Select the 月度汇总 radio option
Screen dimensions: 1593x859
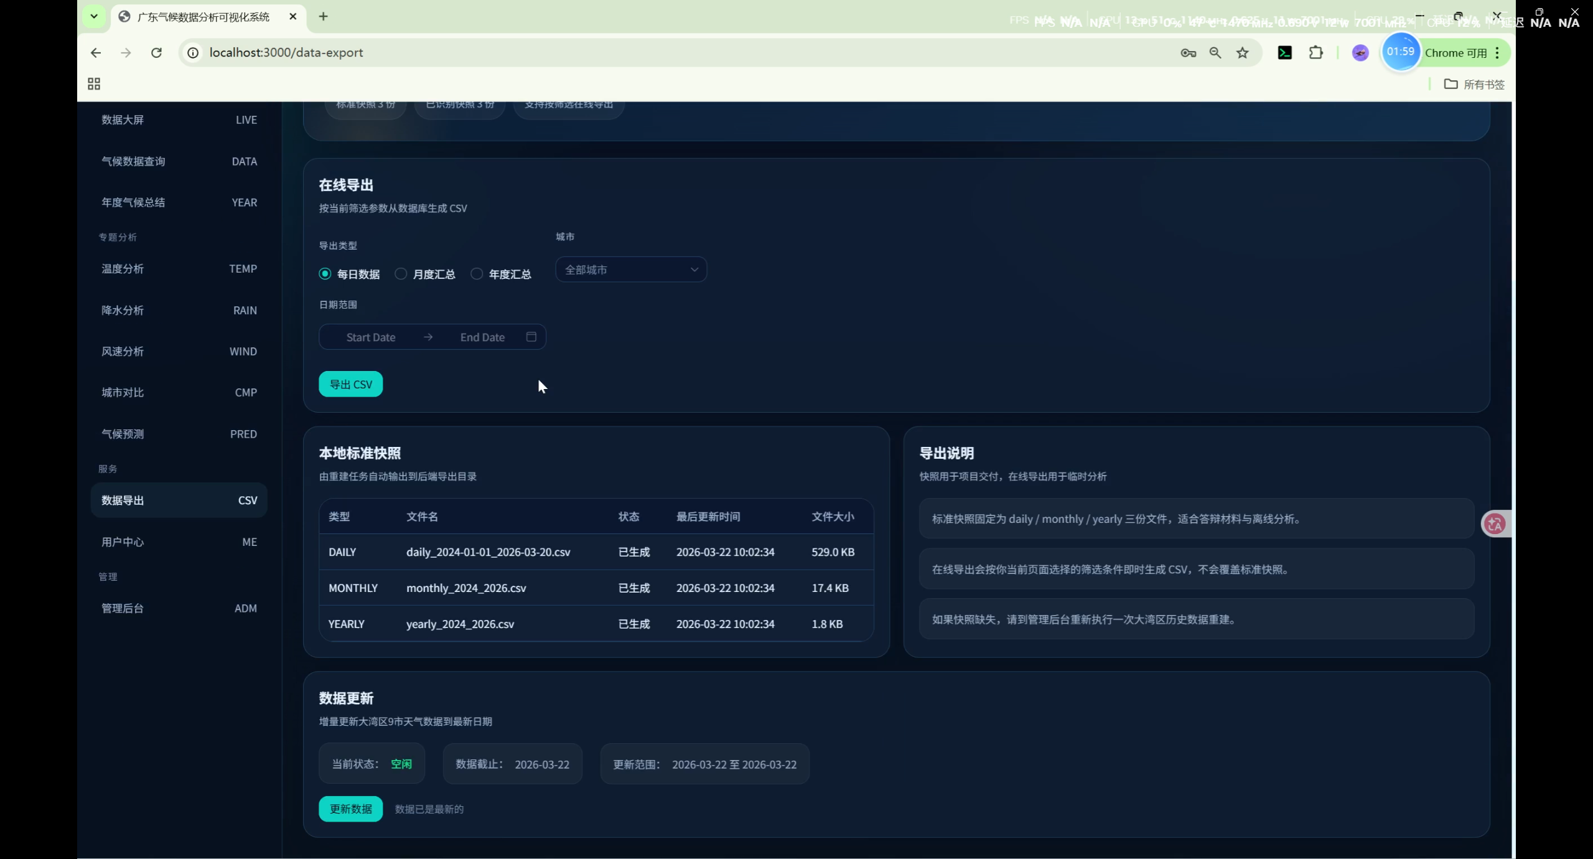coord(401,274)
